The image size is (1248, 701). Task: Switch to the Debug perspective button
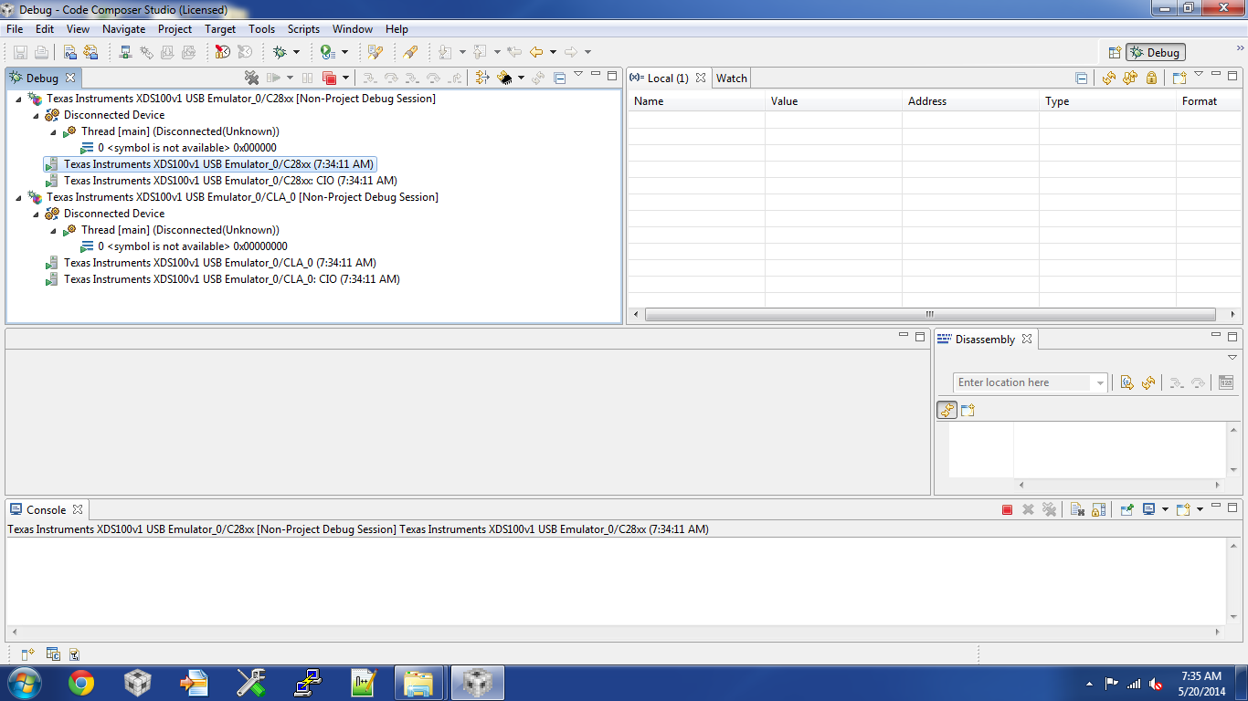(1156, 53)
